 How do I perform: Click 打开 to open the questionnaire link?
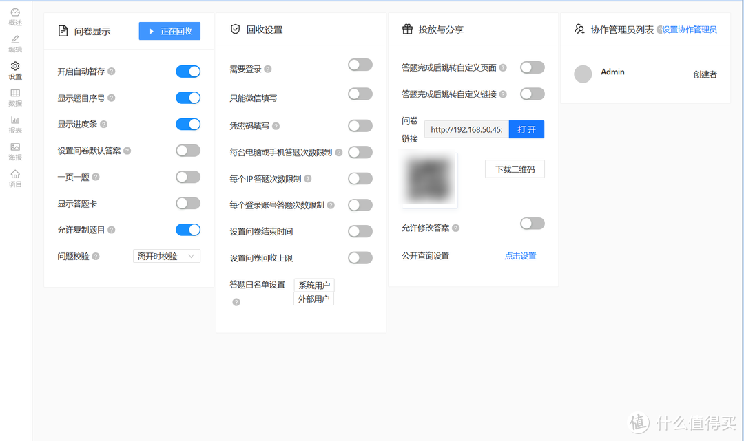click(526, 129)
